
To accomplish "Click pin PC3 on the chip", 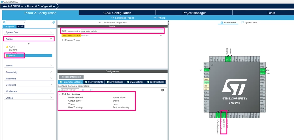I will pos(206,111).
